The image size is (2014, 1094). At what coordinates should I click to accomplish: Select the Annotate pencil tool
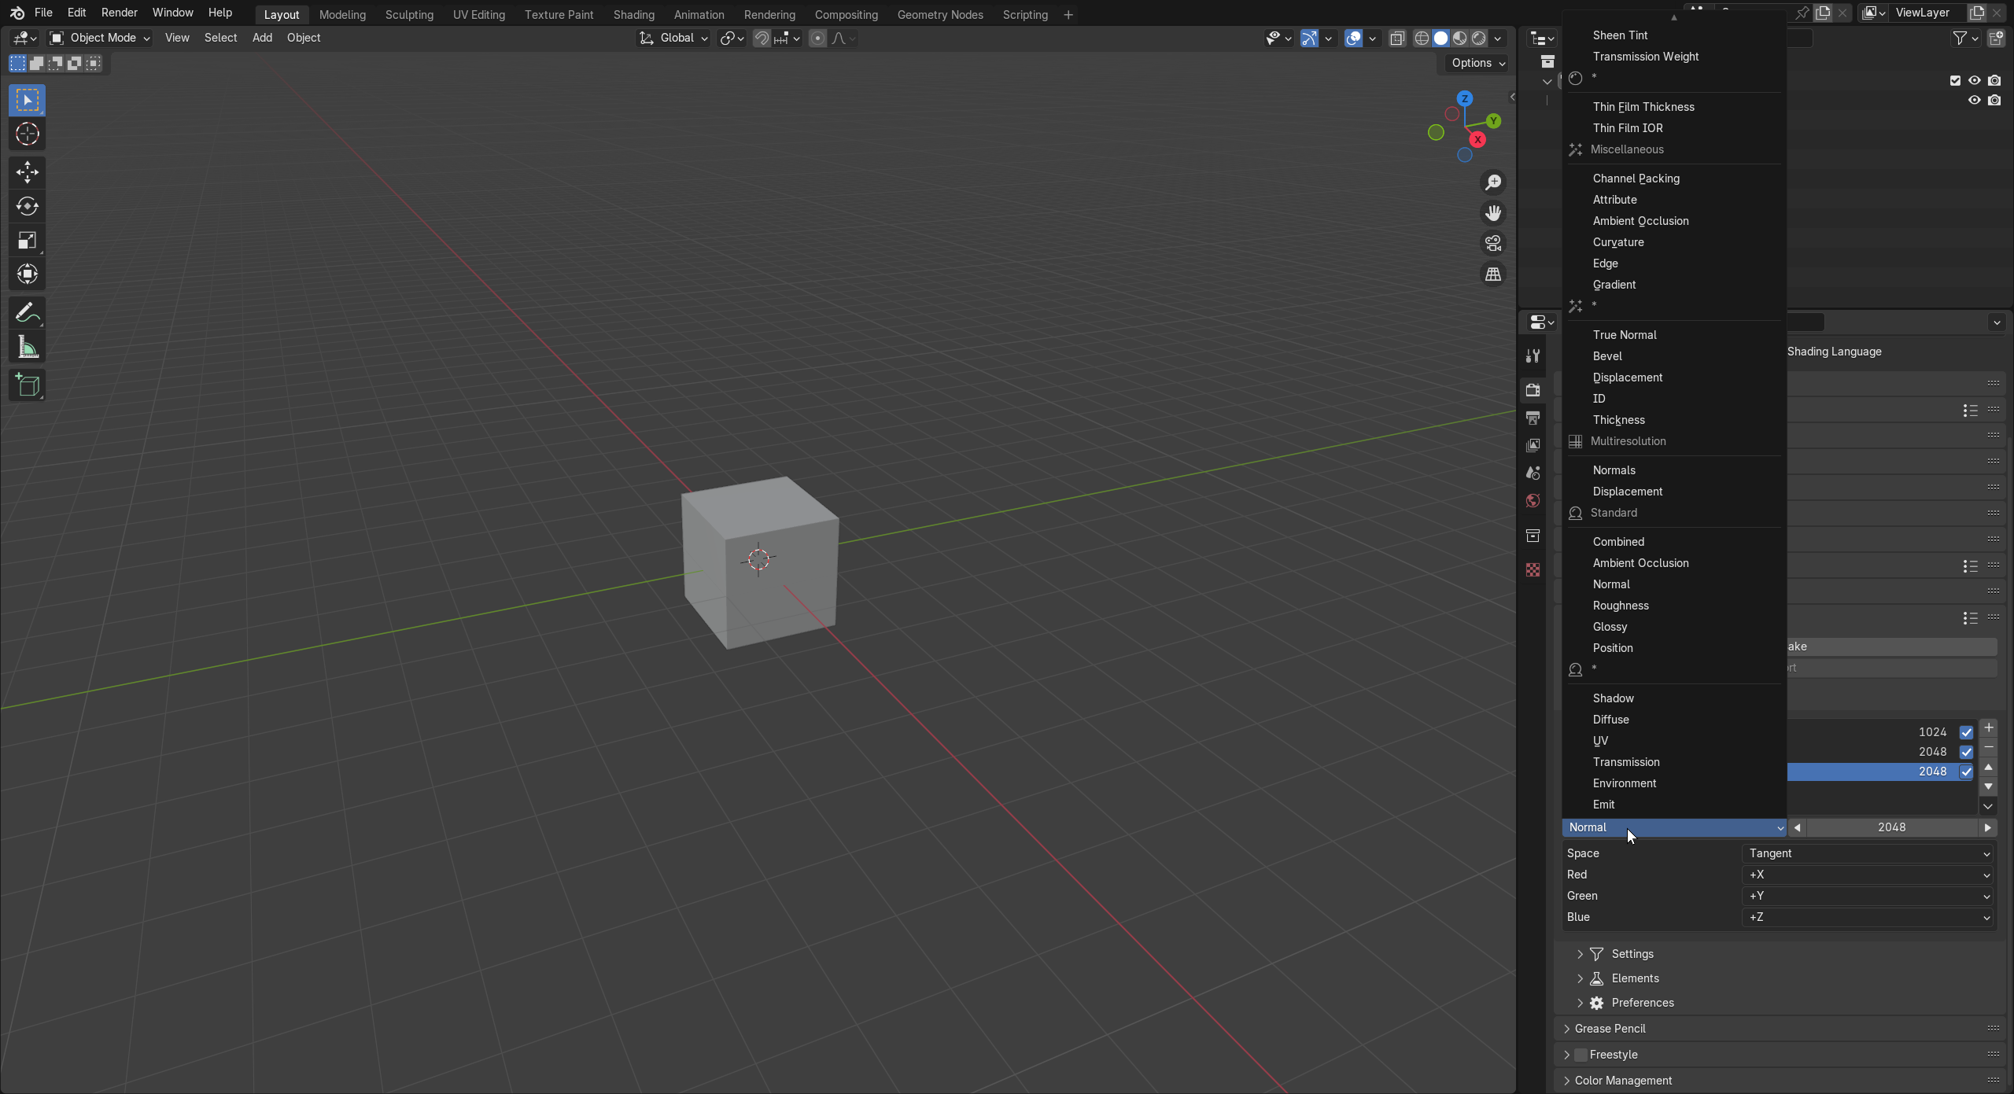click(28, 313)
